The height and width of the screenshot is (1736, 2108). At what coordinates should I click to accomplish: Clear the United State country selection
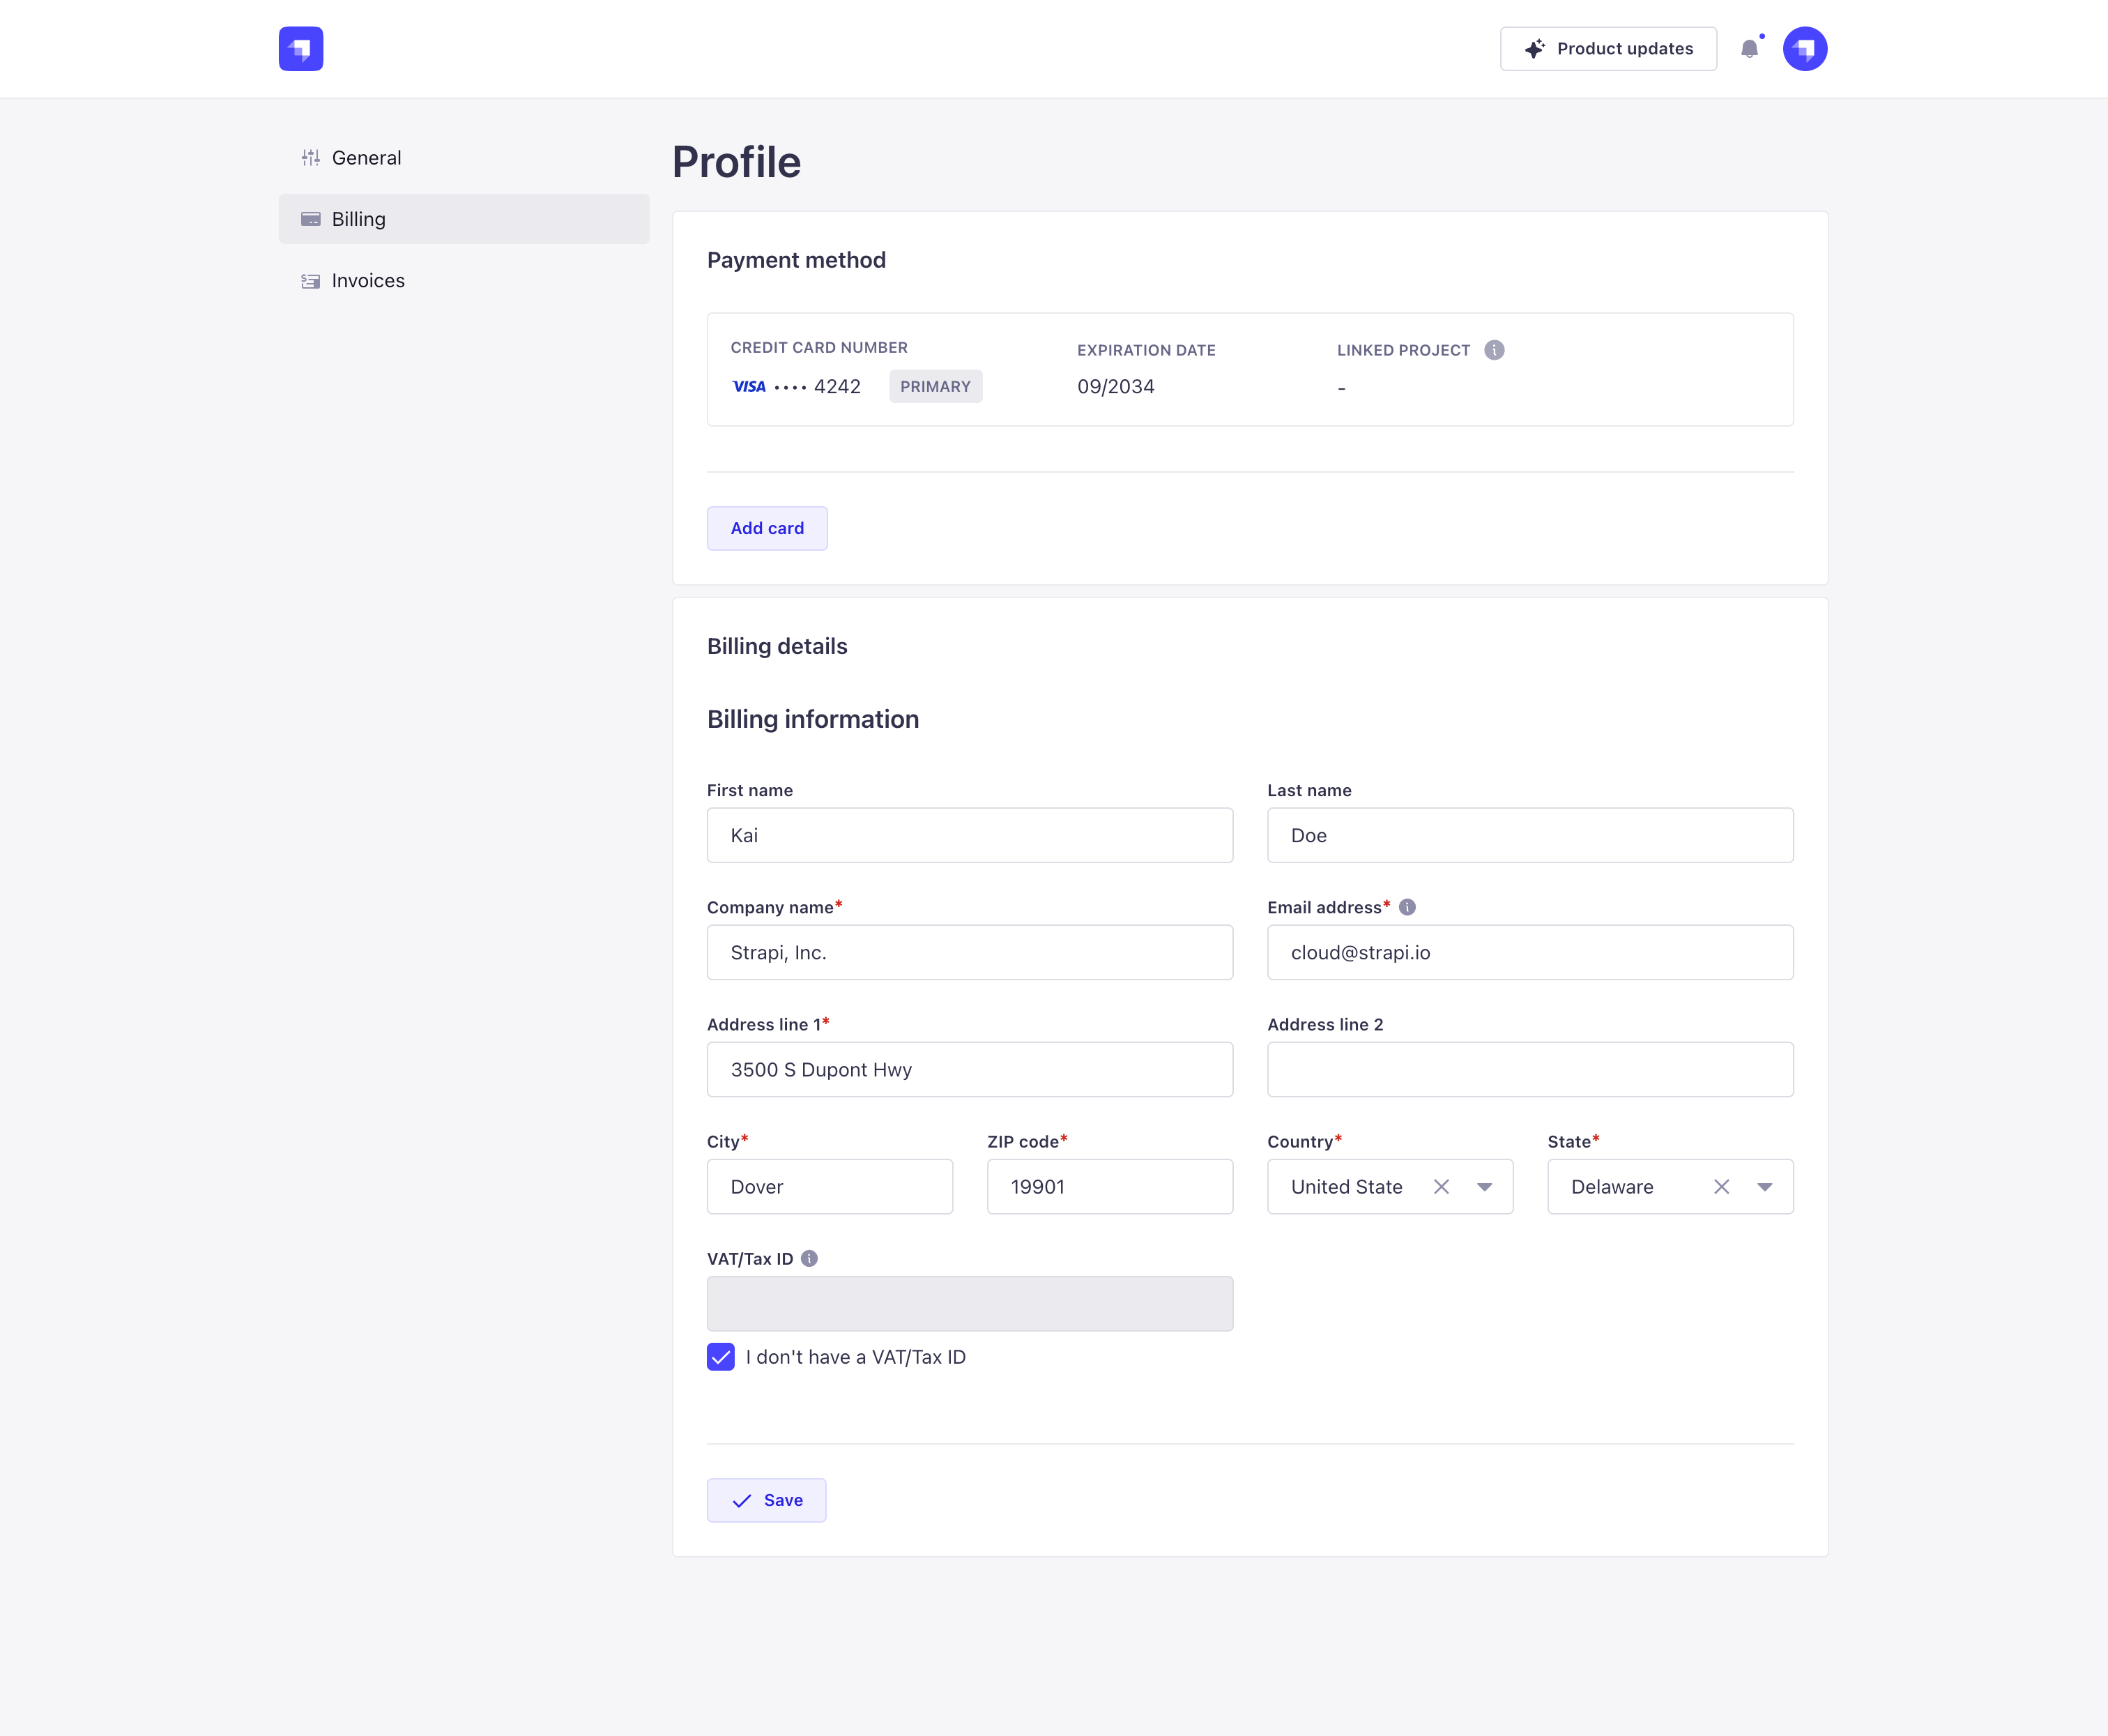point(1441,1187)
